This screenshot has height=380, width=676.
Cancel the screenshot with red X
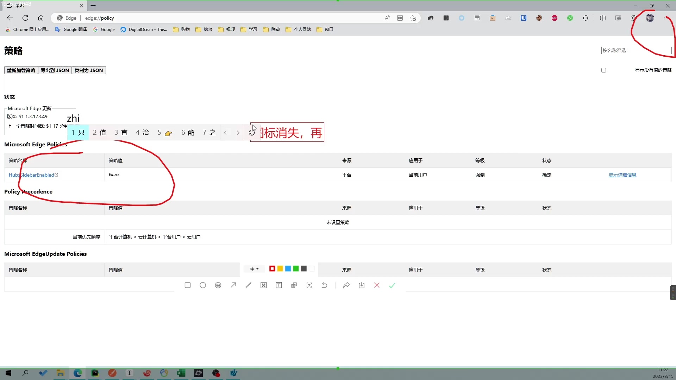(377, 285)
